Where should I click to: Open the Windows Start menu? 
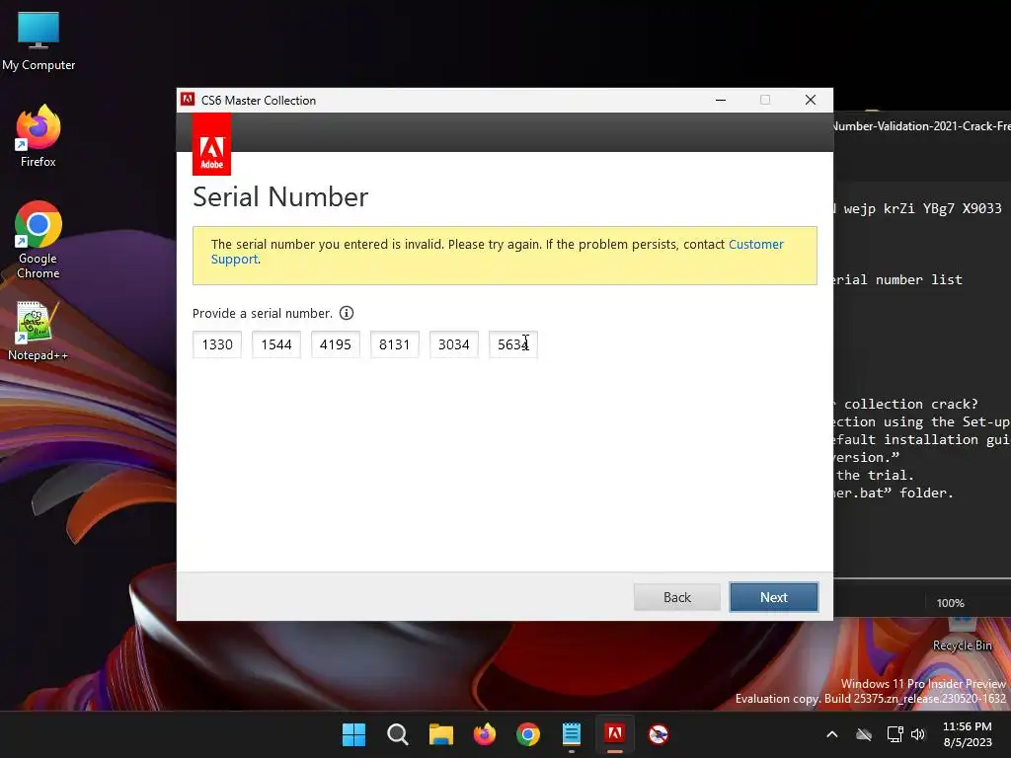click(353, 734)
